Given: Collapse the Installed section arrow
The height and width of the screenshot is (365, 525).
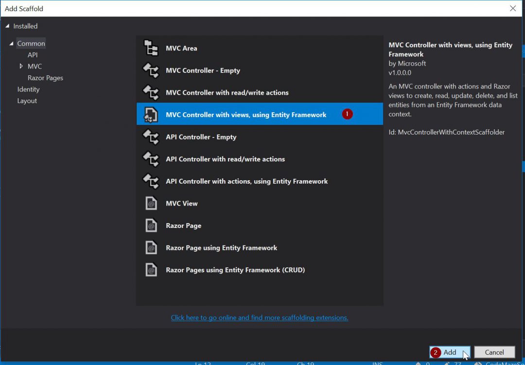Looking at the screenshot, I should coord(7,26).
